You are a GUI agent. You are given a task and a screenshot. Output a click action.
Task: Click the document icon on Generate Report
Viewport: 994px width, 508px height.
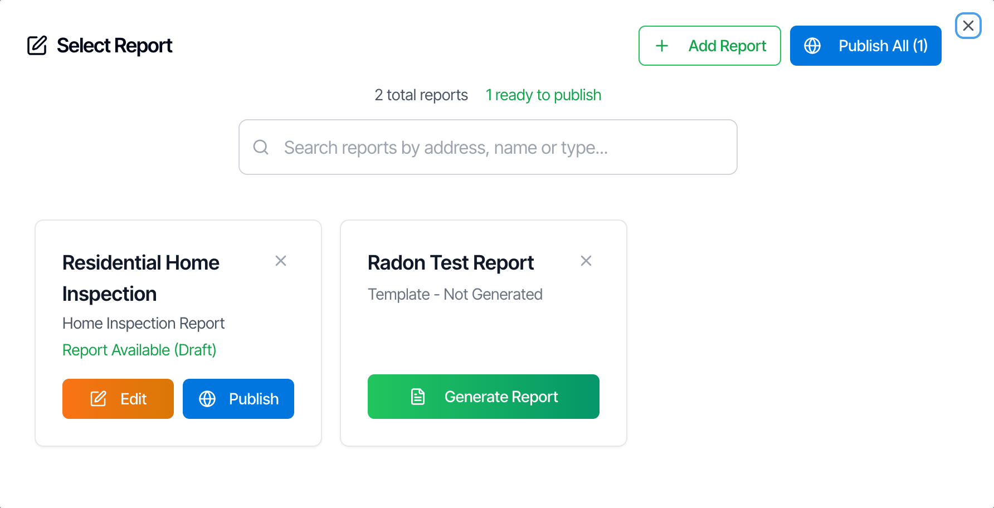coord(418,397)
